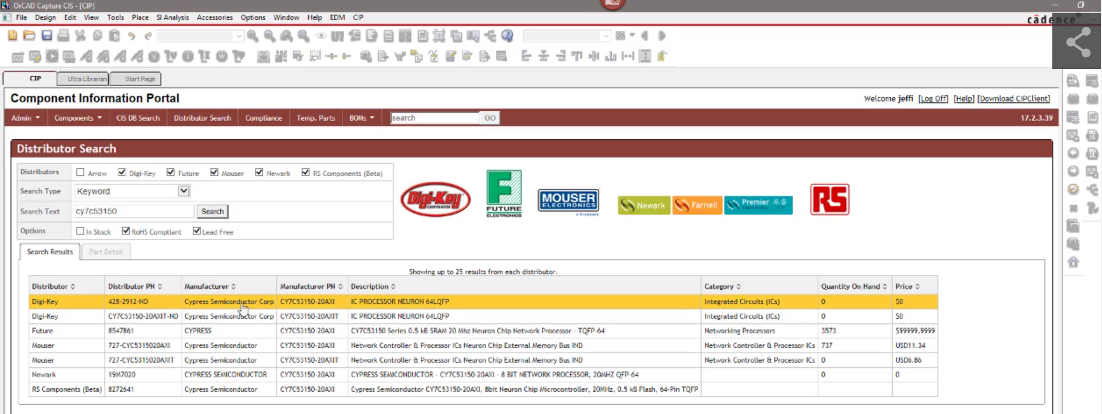Viewport: 1102px width, 414px height.
Task: Open the Accessories menu
Action: [x=215, y=18]
